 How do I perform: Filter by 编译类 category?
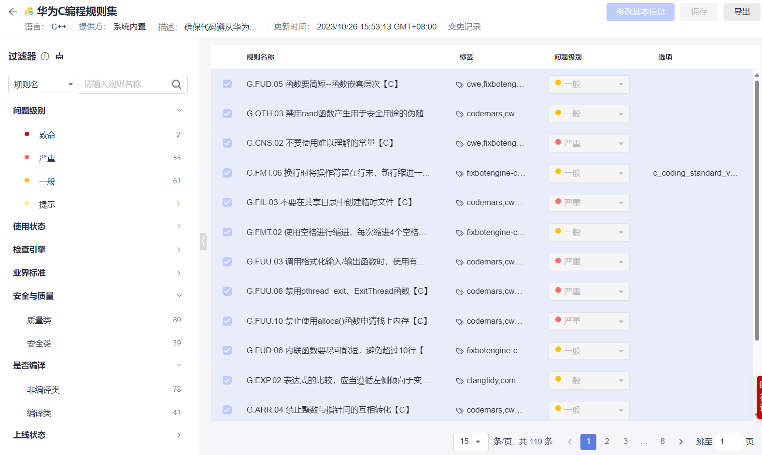(x=39, y=413)
